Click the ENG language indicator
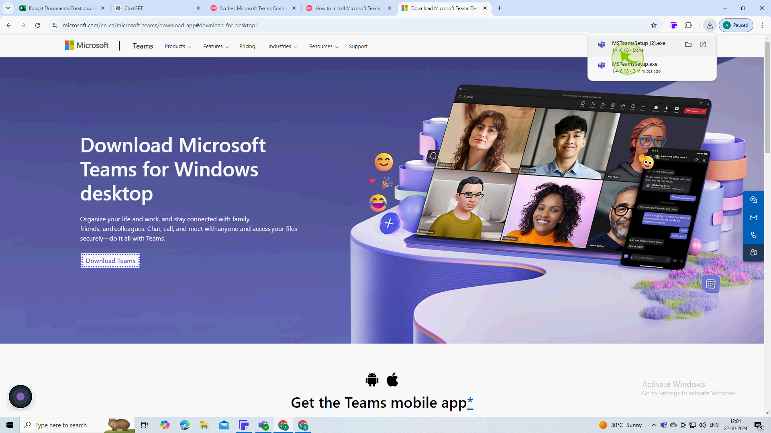This screenshot has height=433, width=771. pyautogui.click(x=714, y=425)
